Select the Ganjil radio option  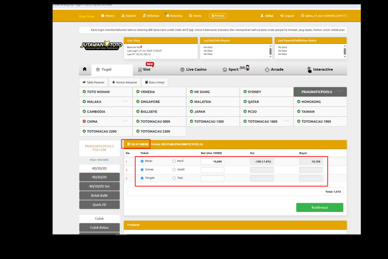pyautogui.click(x=174, y=169)
